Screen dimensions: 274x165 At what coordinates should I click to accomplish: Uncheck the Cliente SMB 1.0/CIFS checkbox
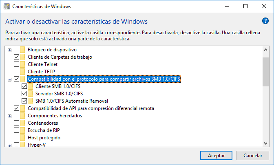(24, 86)
